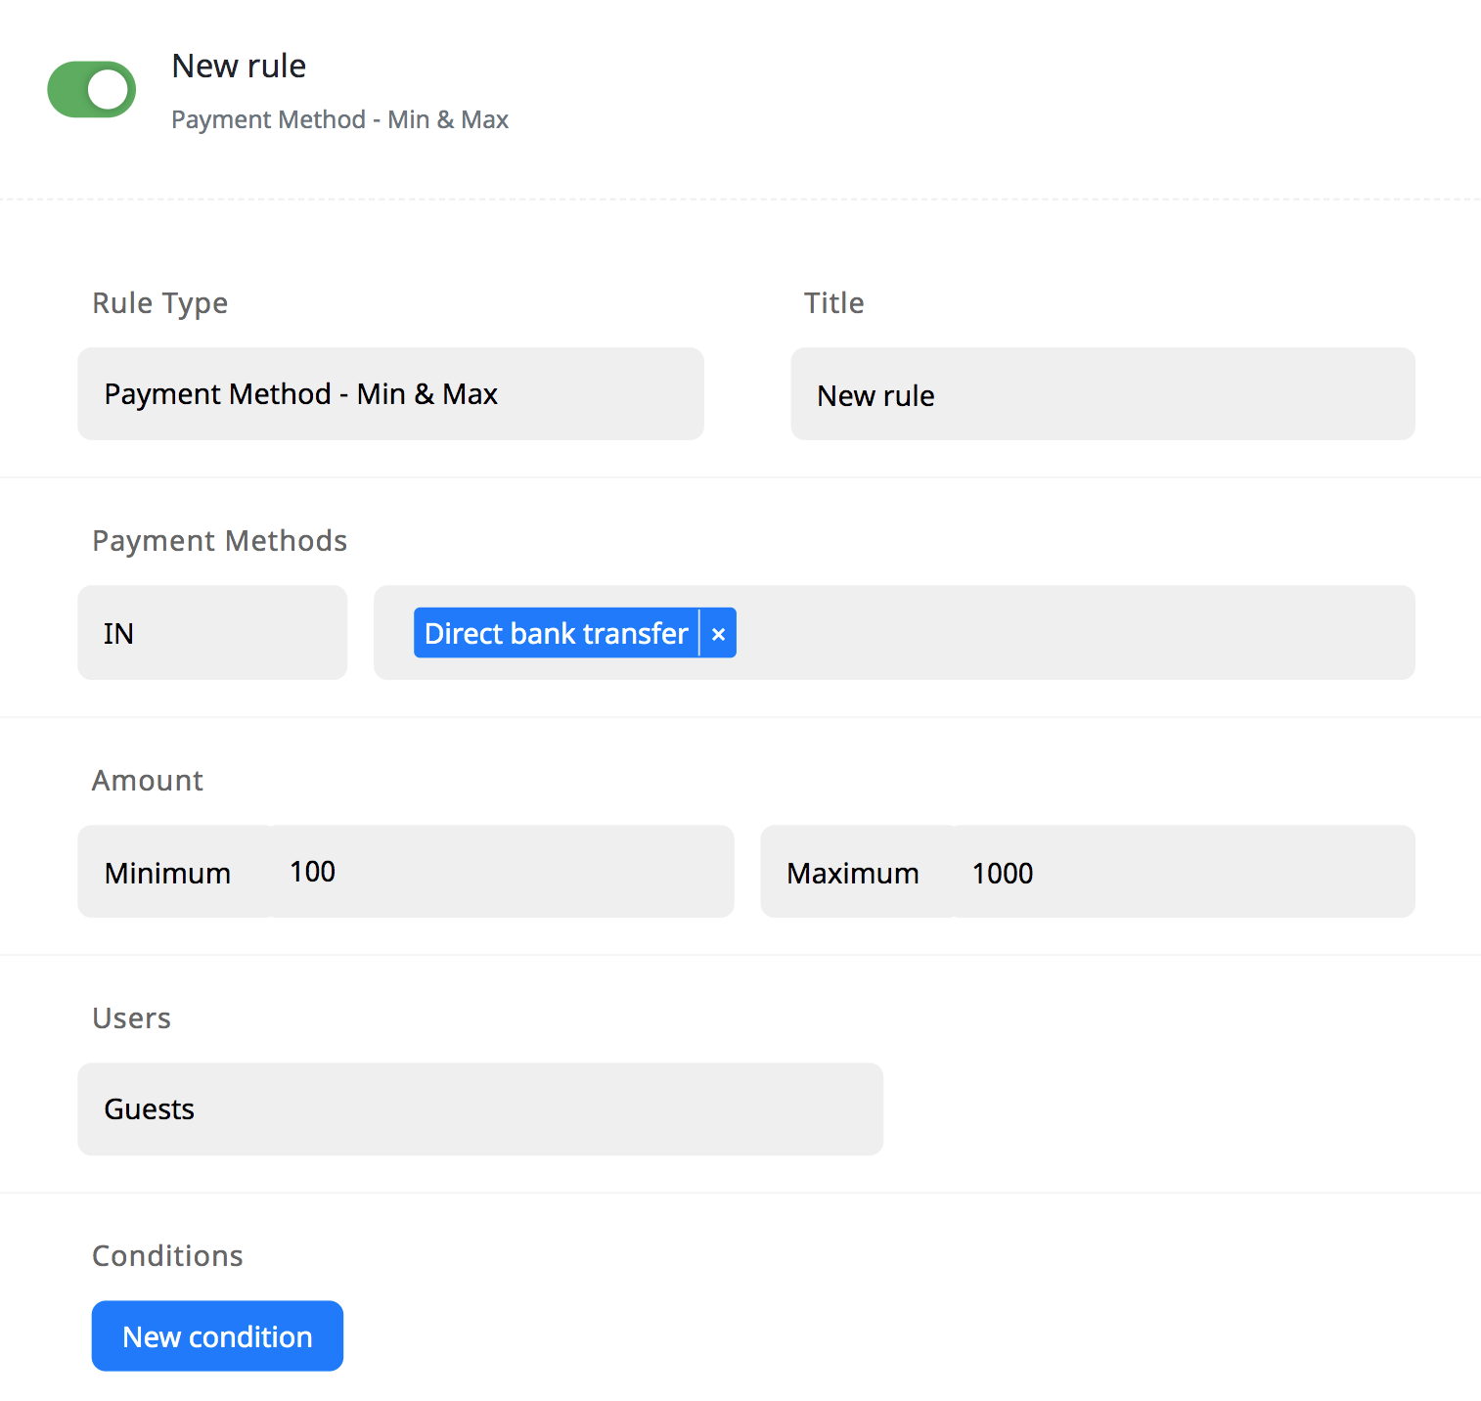The height and width of the screenshot is (1401, 1481).
Task: Click the Payment Methods section label
Action: click(x=219, y=541)
